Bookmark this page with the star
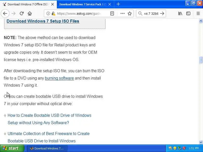The width and height of the screenshot is (203, 152). (130, 13)
